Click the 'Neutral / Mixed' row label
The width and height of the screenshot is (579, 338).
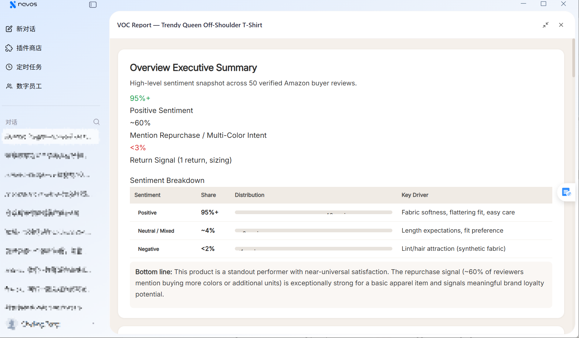156,231
